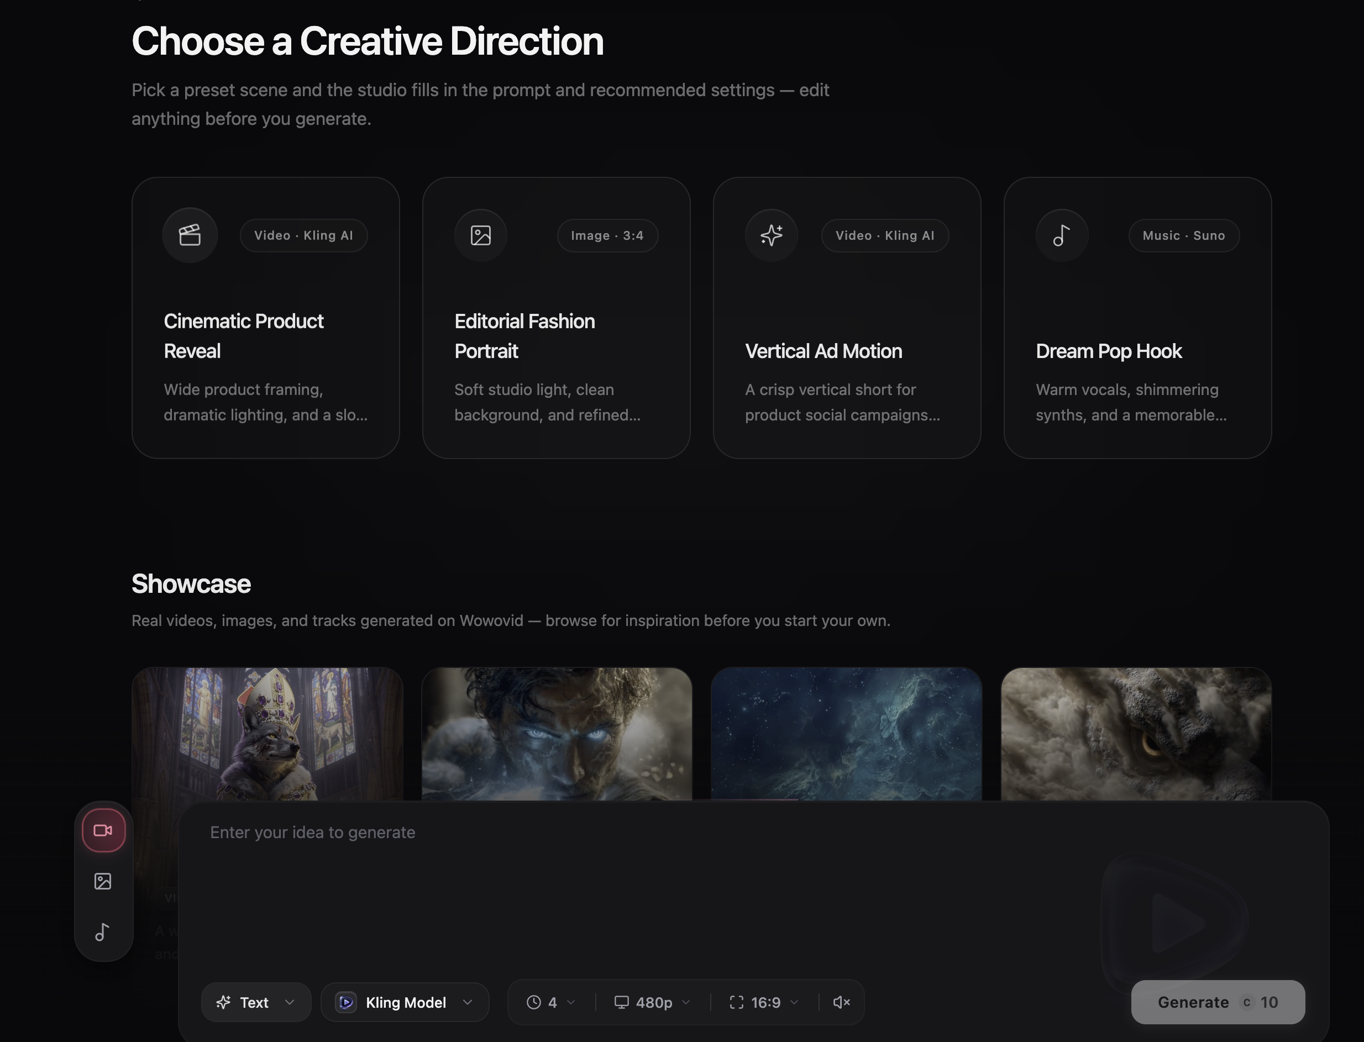The height and width of the screenshot is (1042, 1364).
Task: Switch to video generation mode icon
Action: click(103, 830)
